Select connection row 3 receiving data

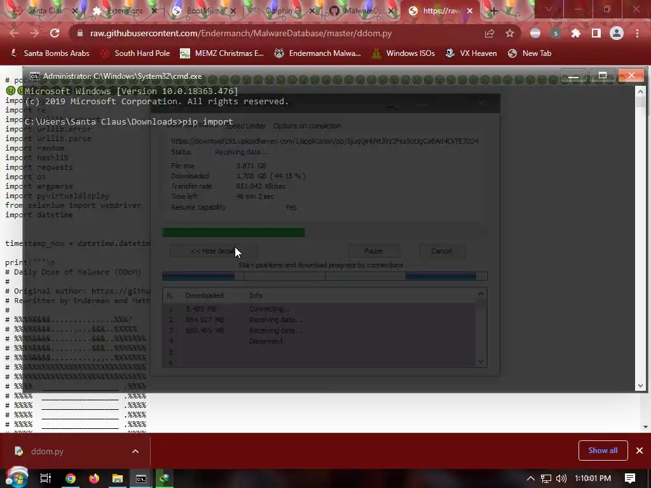pos(320,330)
